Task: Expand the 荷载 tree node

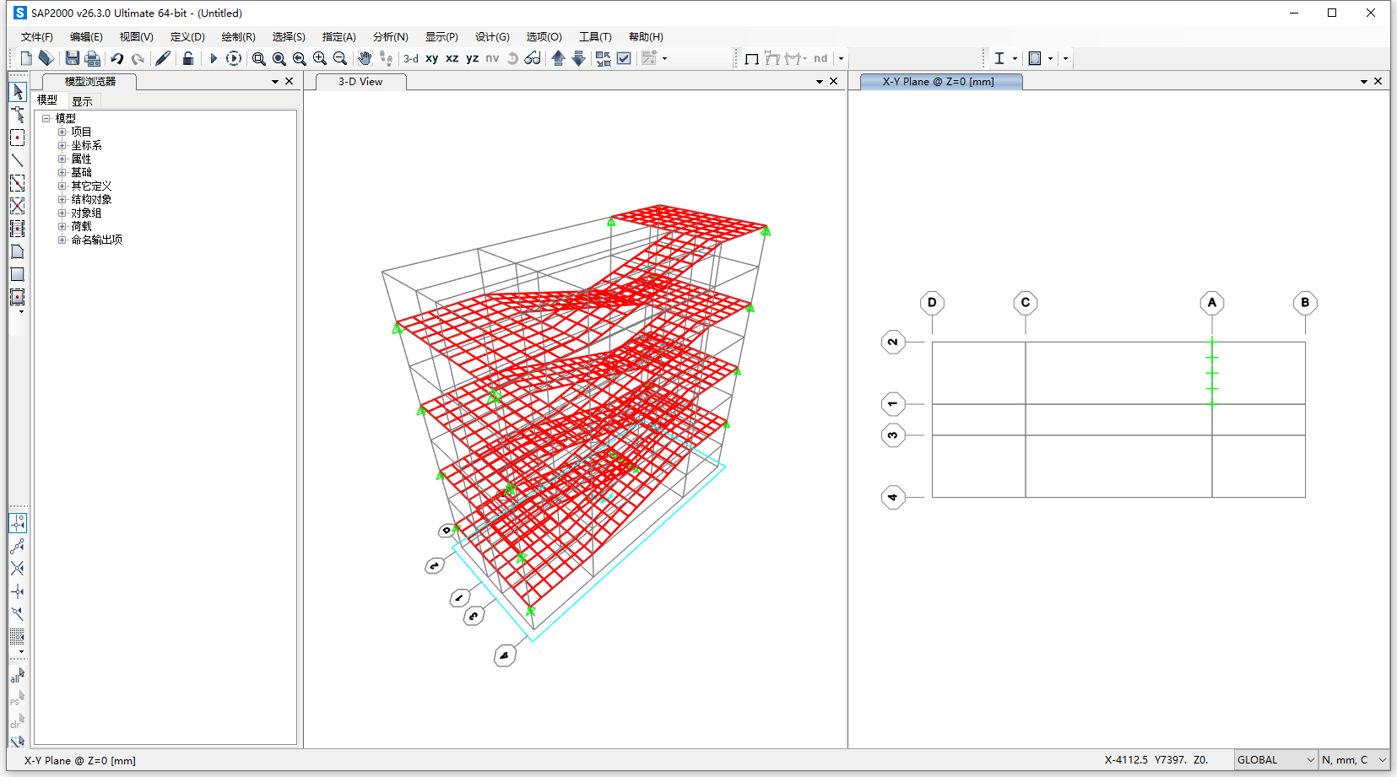Action: pyautogui.click(x=62, y=226)
